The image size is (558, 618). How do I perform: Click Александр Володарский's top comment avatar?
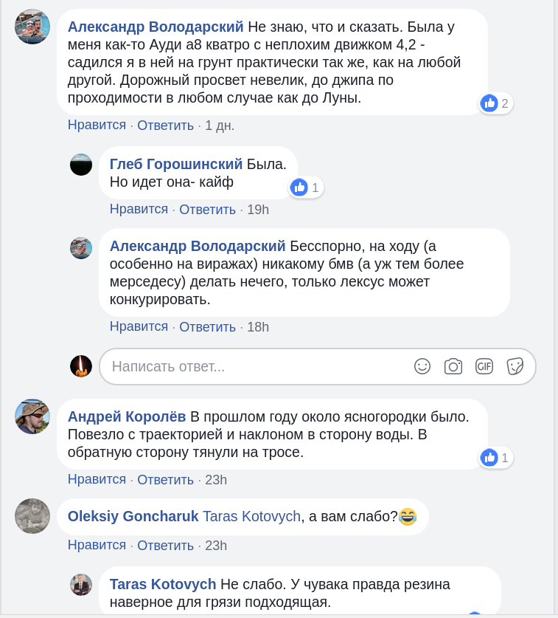(x=32, y=27)
